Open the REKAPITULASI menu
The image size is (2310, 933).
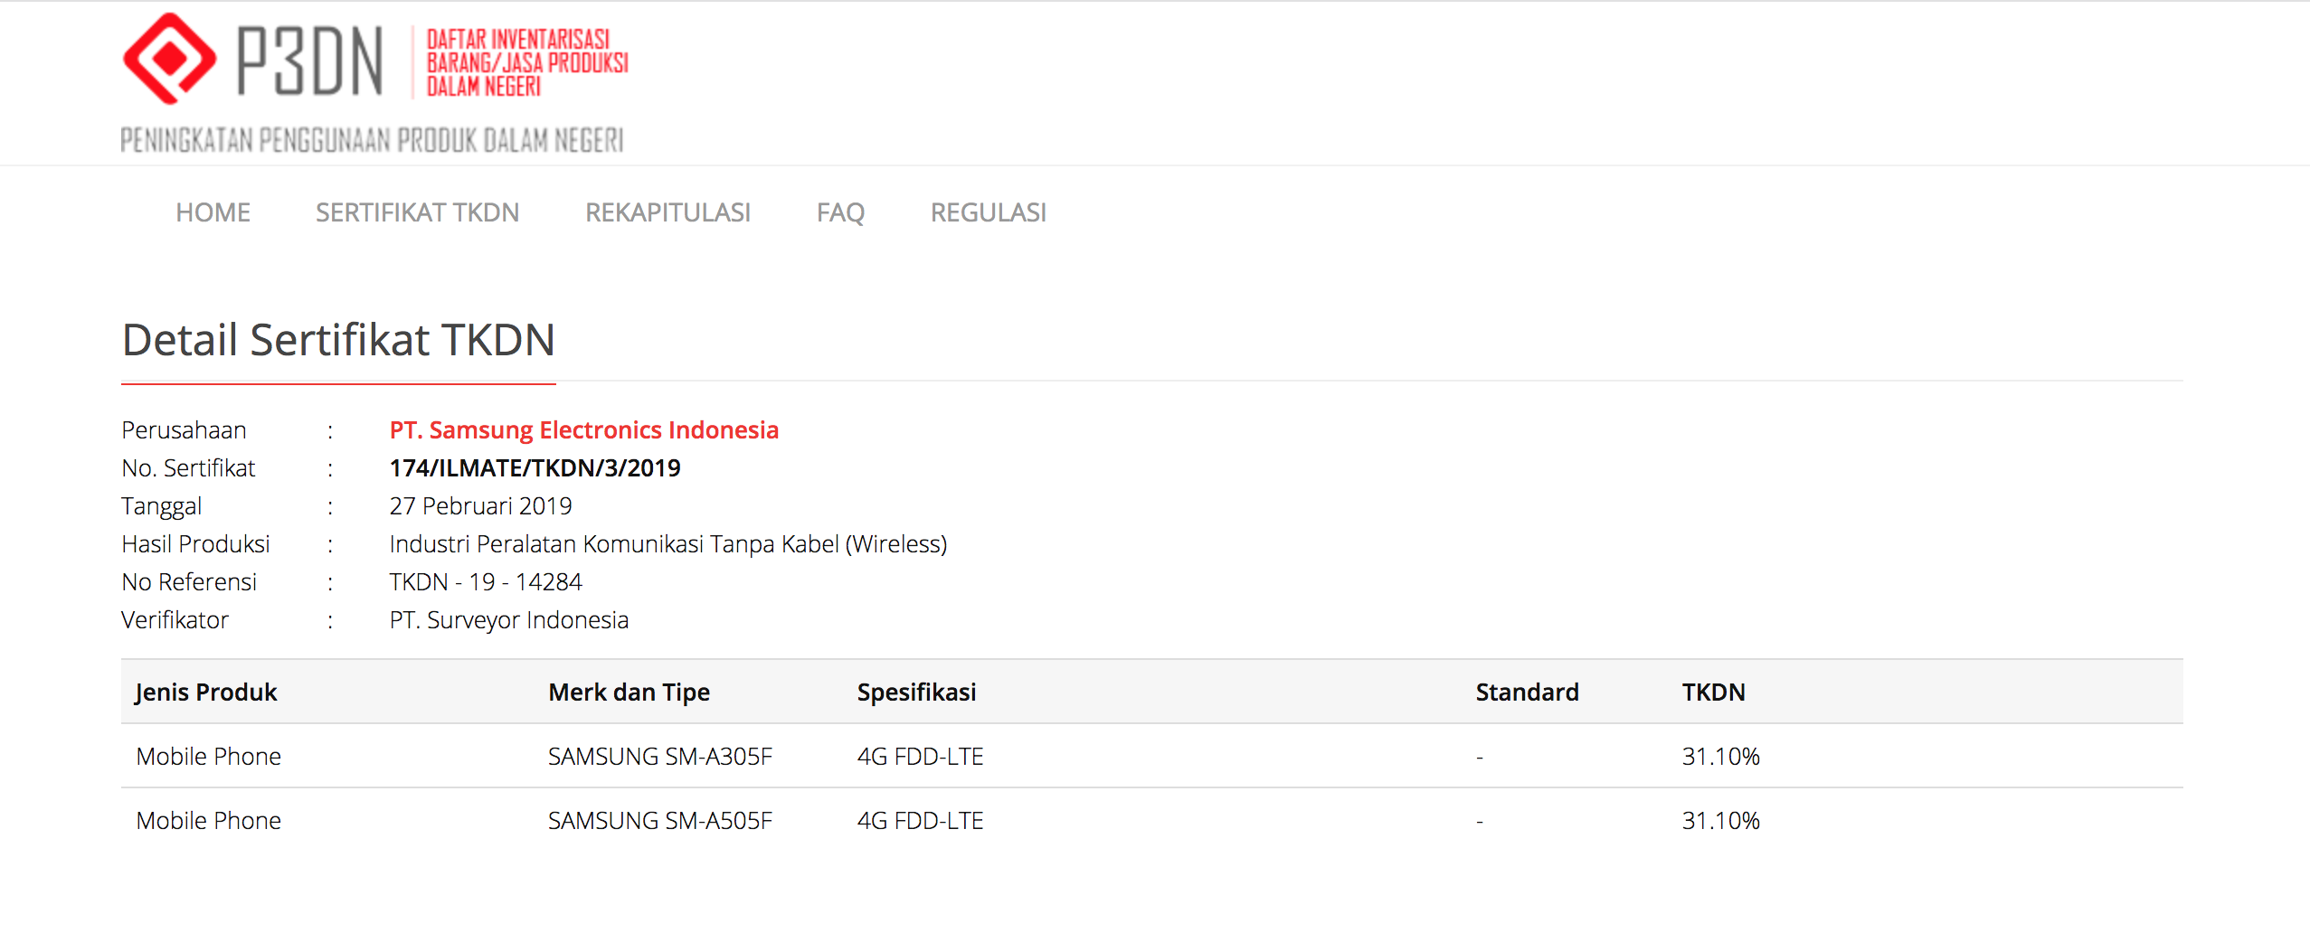(667, 212)
